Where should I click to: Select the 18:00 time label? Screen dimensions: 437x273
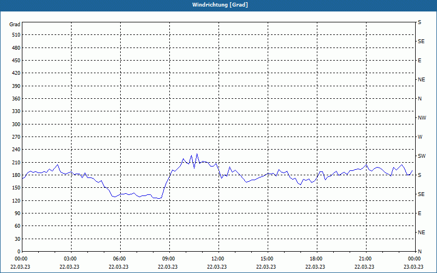click(316, 259)
